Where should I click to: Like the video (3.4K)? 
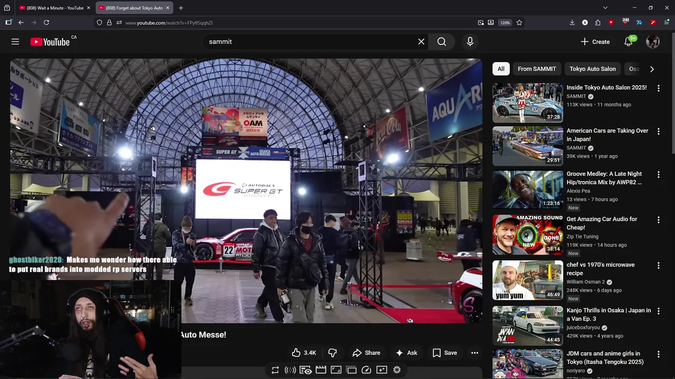click(304, 353)
